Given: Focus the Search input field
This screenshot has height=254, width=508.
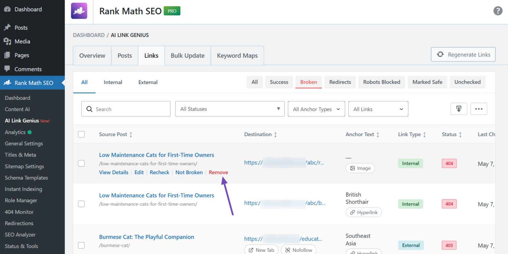Looking at the screenshot, I should [126, 109].
